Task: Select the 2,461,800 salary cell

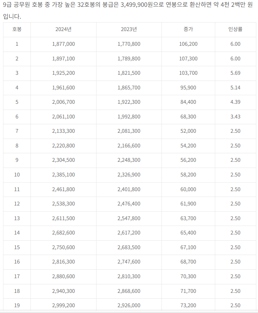Action: [x=64, y=189]
